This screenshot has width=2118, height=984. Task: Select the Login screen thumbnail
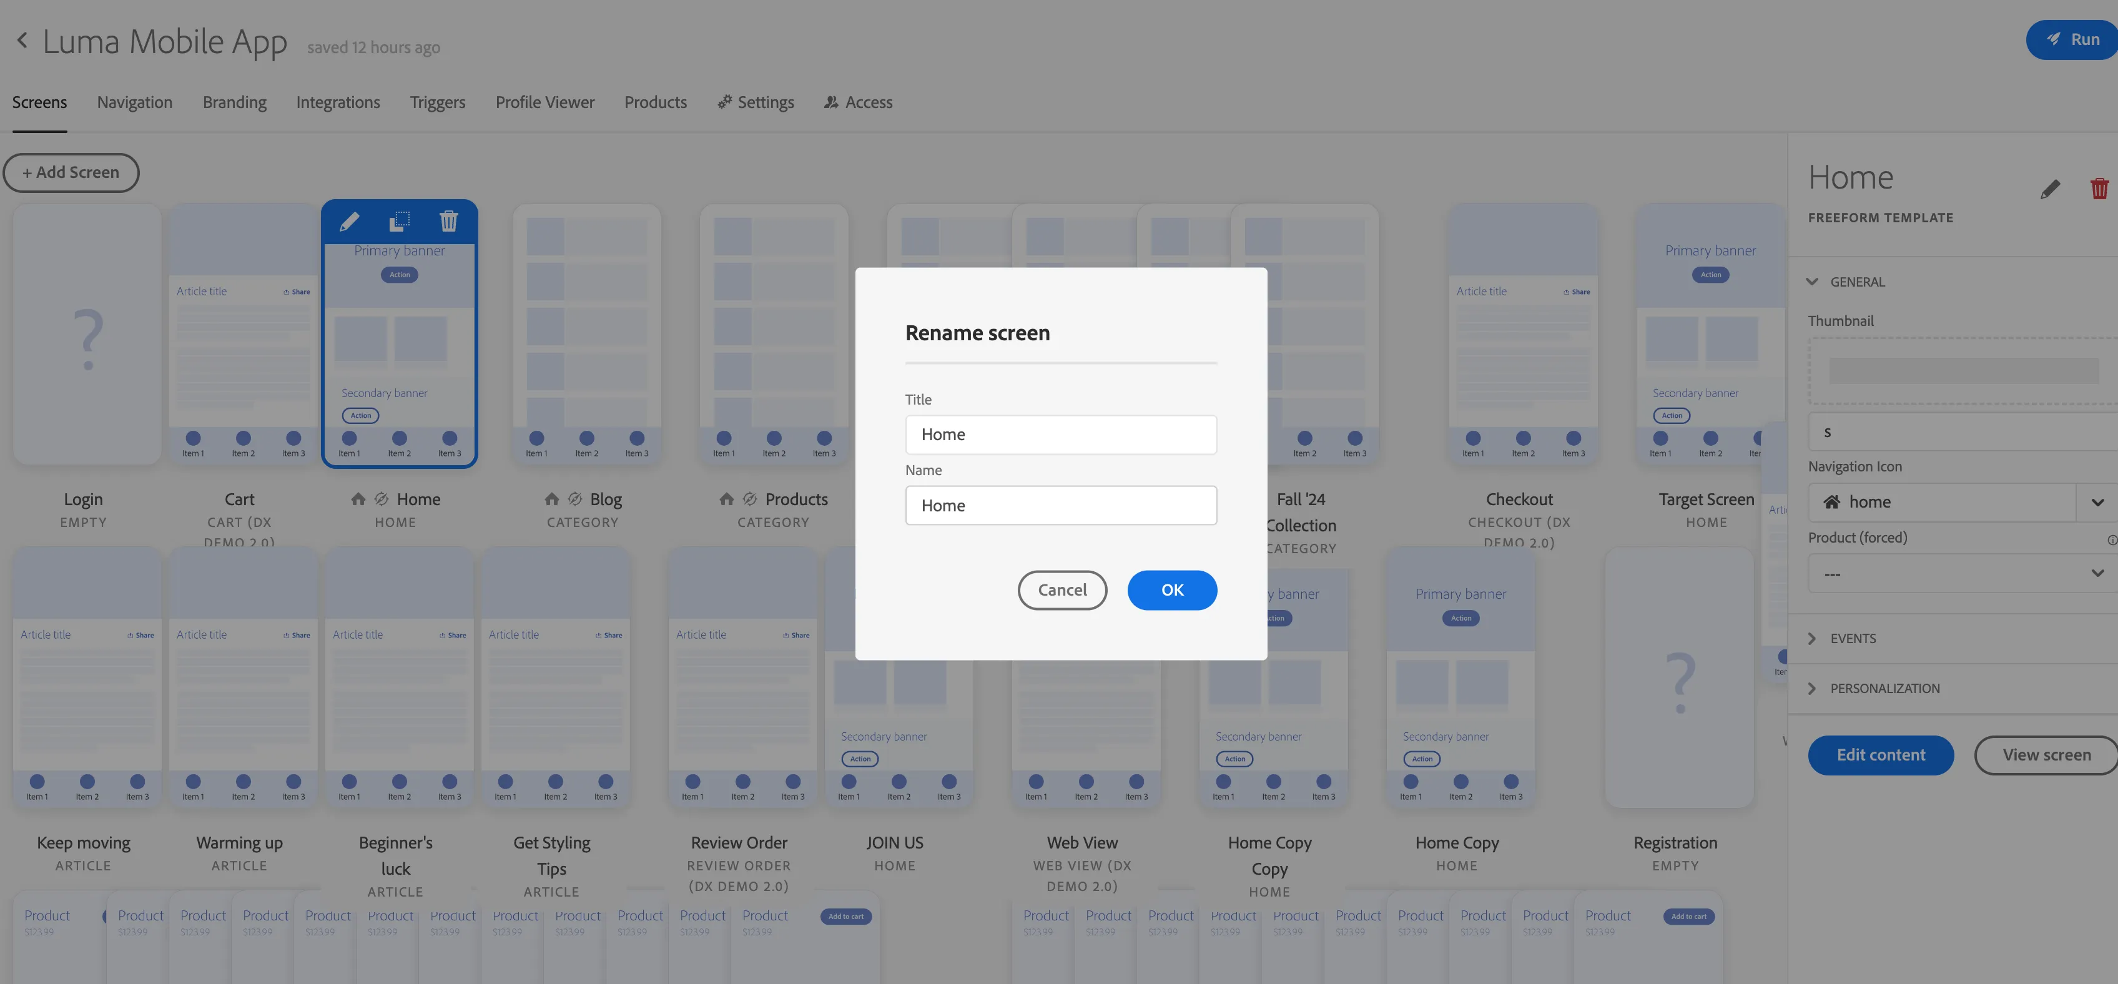tap(87, 335)
